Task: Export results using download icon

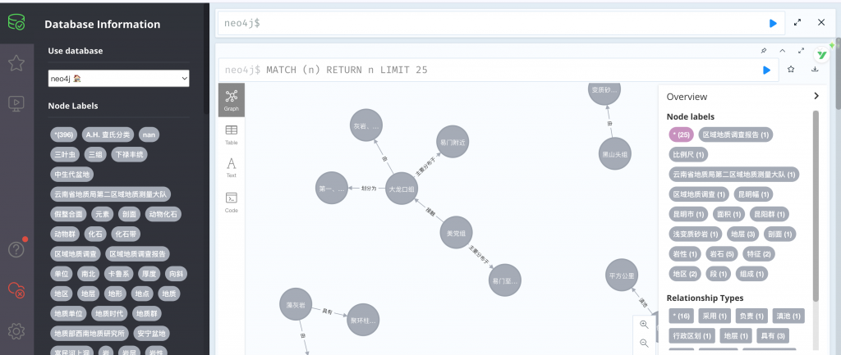Action: [x=815, y=71]
